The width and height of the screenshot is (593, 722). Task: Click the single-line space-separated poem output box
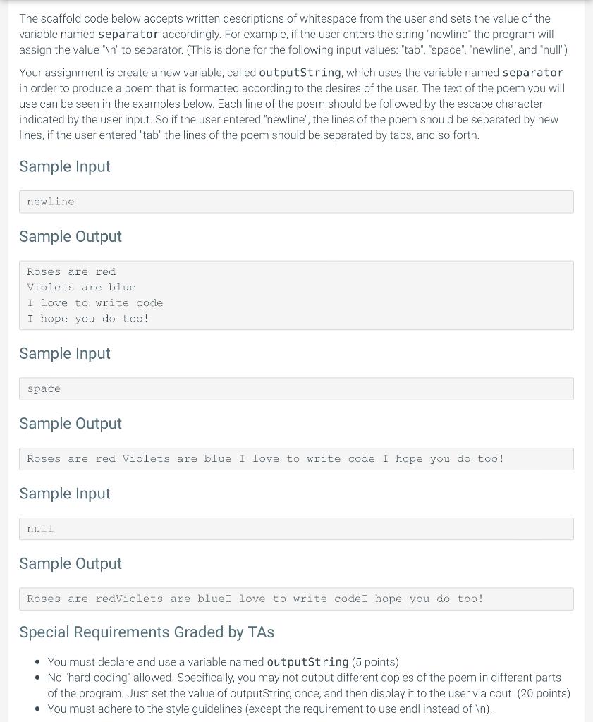coord(295,459)
